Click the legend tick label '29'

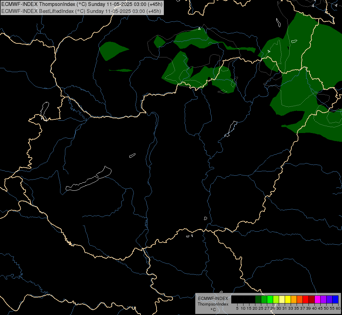[x=273, y=308]
